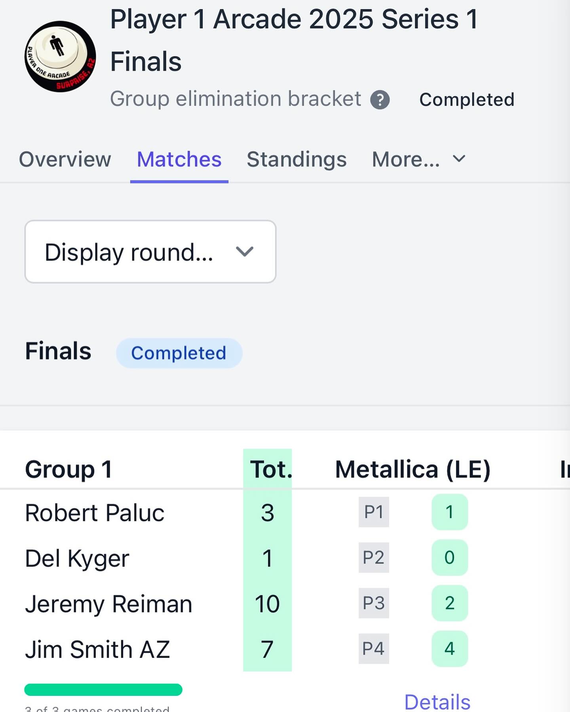Viewport: 570px width, 712px height.
Task: Click the Finals Completed status badge
Action: (x=179, y=353)
